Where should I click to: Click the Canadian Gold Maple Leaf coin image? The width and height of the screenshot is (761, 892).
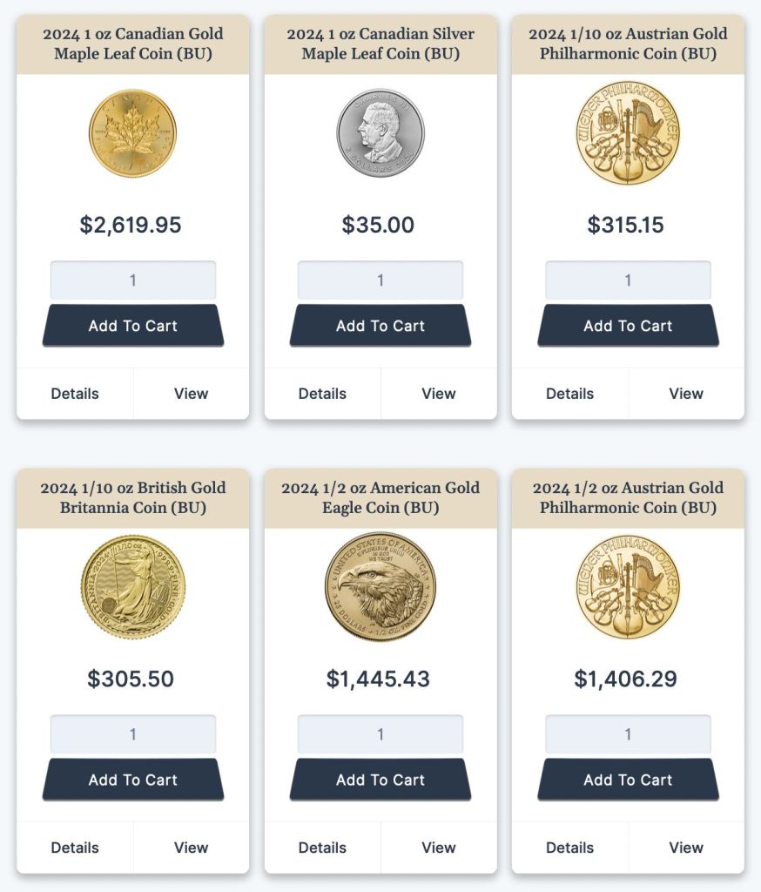(132, 133)
